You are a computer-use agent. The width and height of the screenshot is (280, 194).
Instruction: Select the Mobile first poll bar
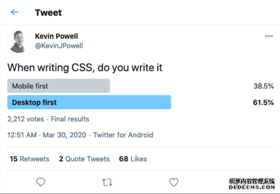pyautogui.click(x=59, y=85)
